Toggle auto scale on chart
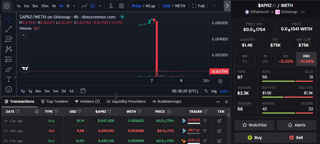The width and height of the screenshot is (320, 144). [224, 91]
